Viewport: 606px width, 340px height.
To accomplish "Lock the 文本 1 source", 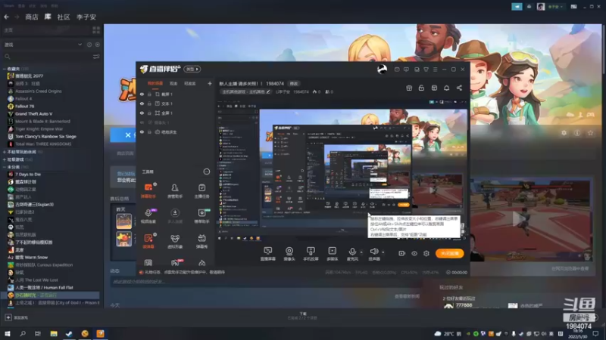I will pyautogui.click(x=149, y=104).
